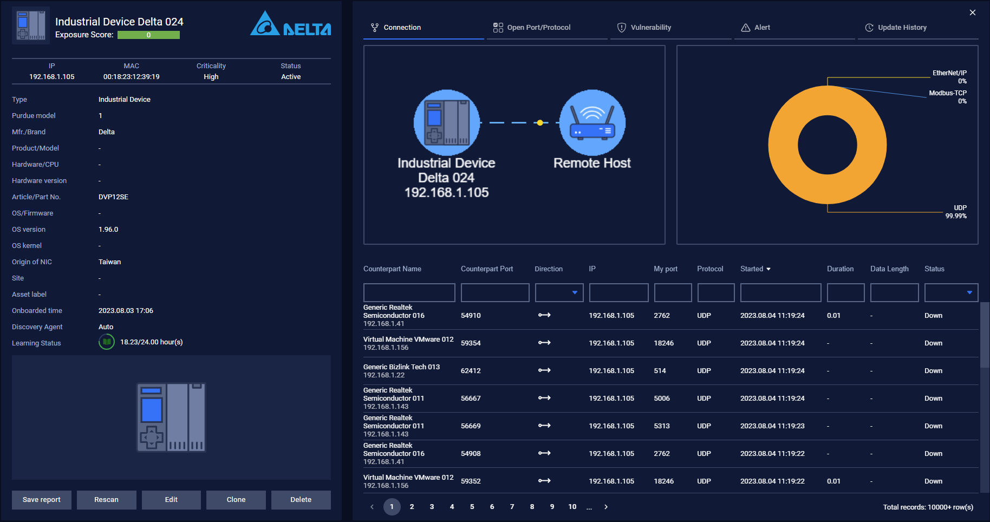Viewport: 990px width, 522px height.
Task: Click direction arrow icon for port 56669 row
Action: point(544,426)
